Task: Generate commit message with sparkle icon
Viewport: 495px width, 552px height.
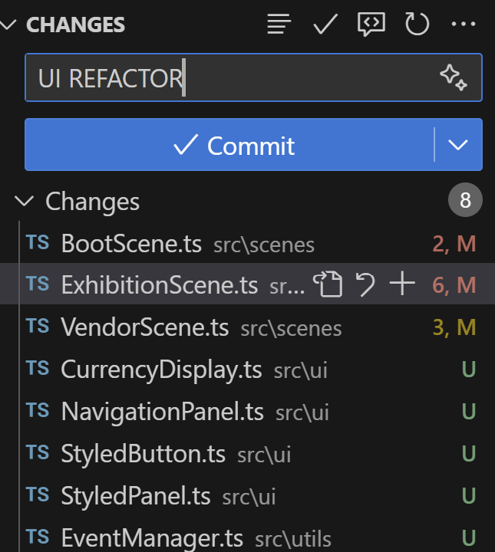Action: point(453,77)
